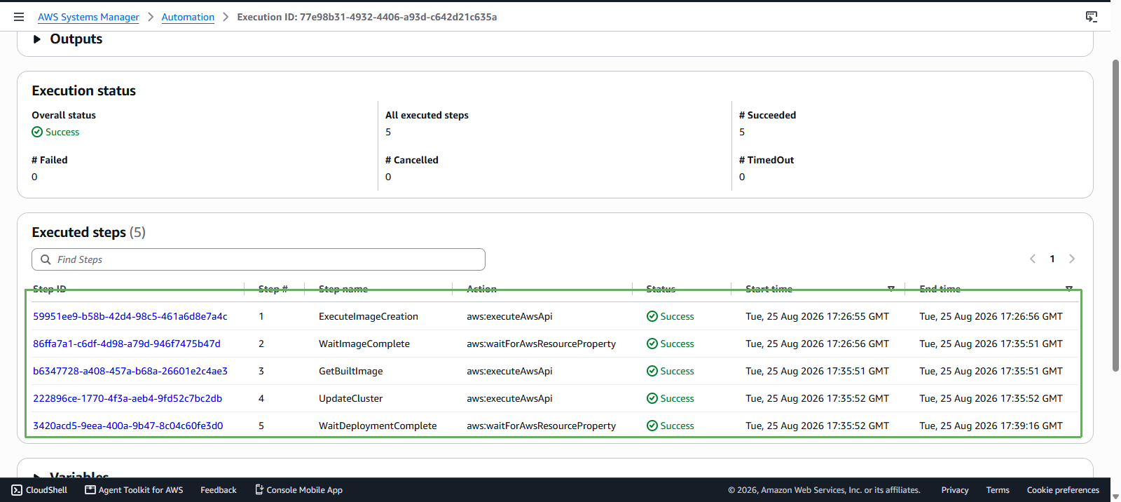
Task: Launch the CloudShell terminal
Action: point(39,490)
